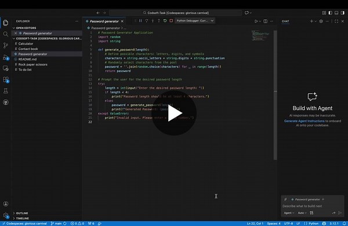The image size is (348, 226).
Task: Click the debug Step Into button
Action: click(x=153, y=21)
